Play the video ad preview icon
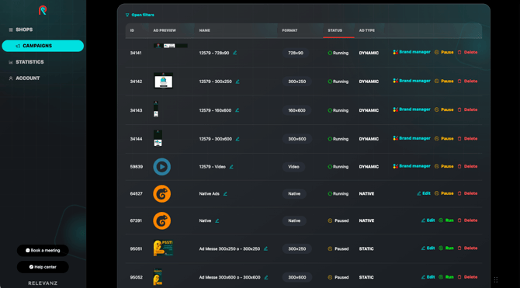 (162, 167)
